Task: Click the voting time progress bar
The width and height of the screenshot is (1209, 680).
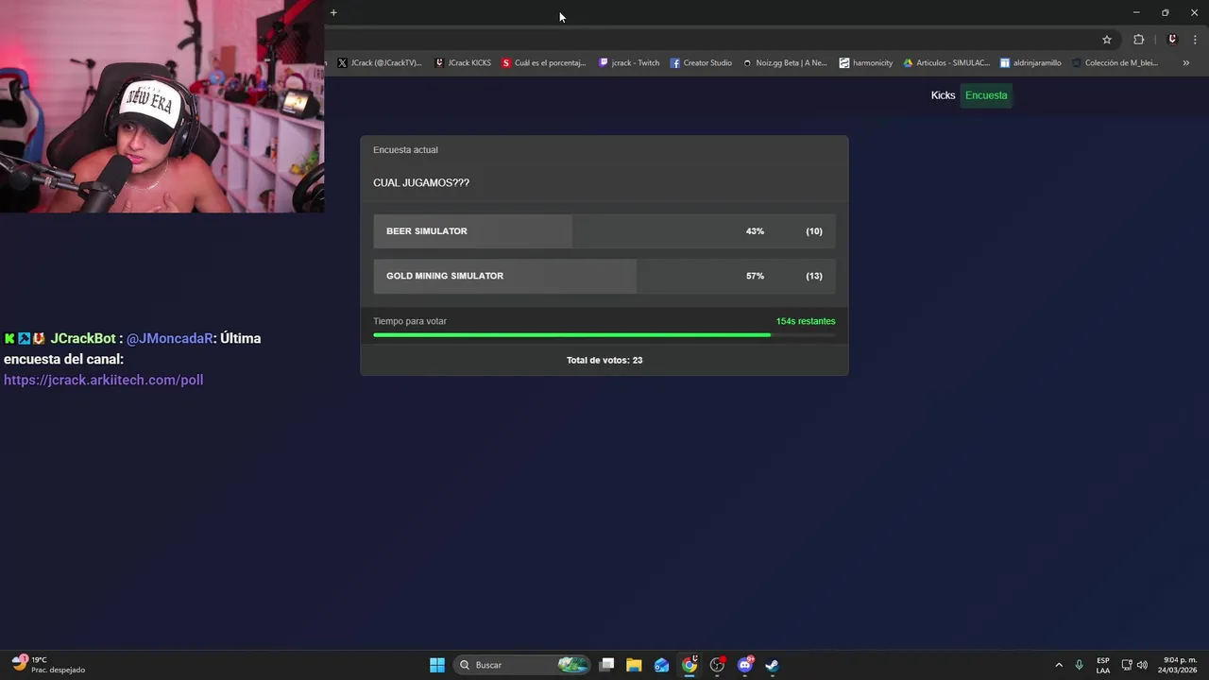Action: (604, 335)
